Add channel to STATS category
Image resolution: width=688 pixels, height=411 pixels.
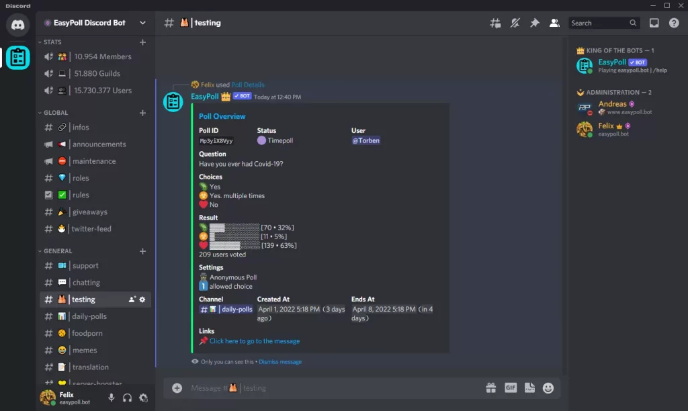pos(142,42)
